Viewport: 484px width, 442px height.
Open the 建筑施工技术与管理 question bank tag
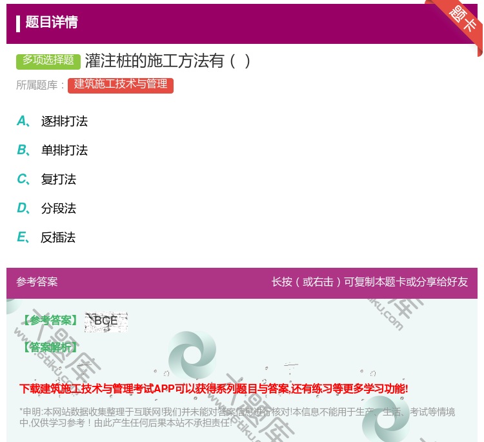point(121,85)
